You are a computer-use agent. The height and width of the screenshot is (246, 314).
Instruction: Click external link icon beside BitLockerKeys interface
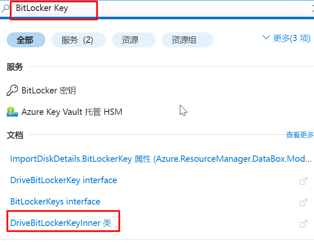304,202
